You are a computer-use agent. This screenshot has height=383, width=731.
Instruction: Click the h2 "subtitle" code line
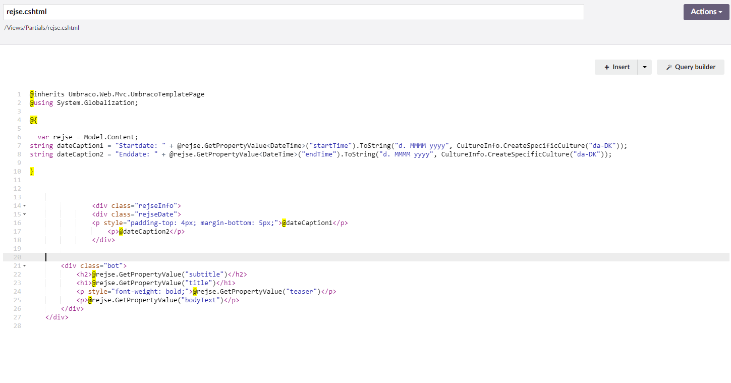click(x=162, y=275)
